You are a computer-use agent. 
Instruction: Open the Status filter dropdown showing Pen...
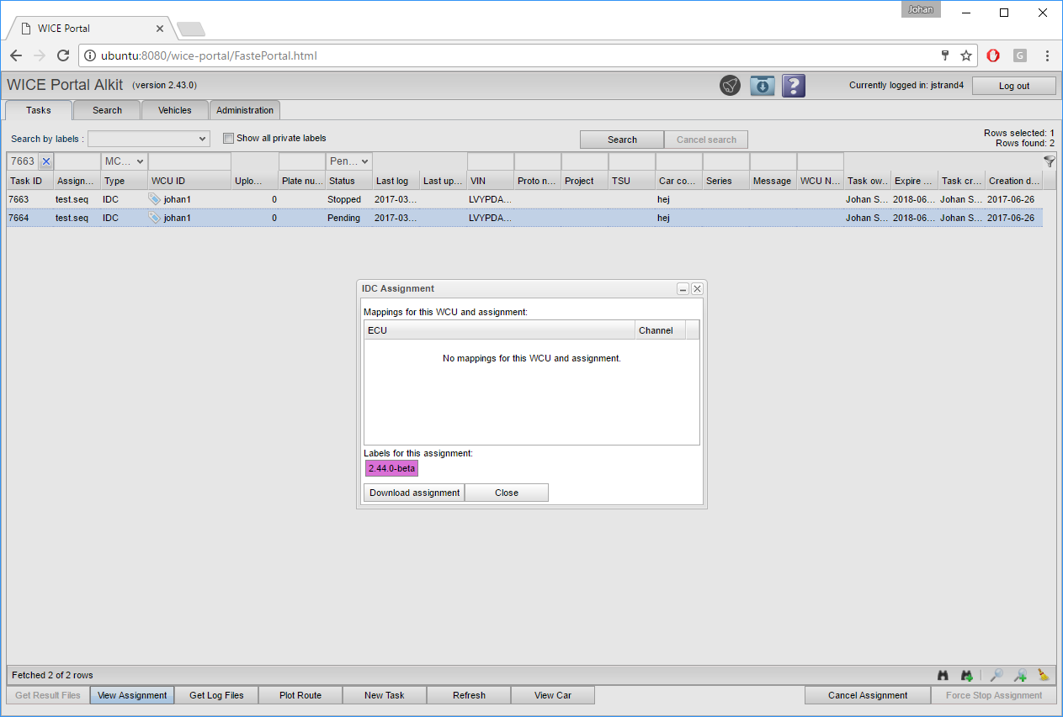pyautogui.click(x=349, y=161)
